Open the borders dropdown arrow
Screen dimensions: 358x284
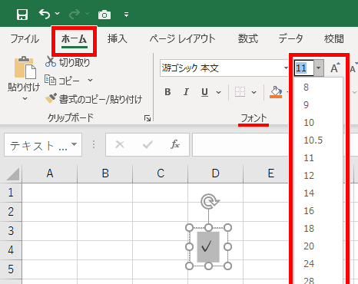(x=254, y=92)
